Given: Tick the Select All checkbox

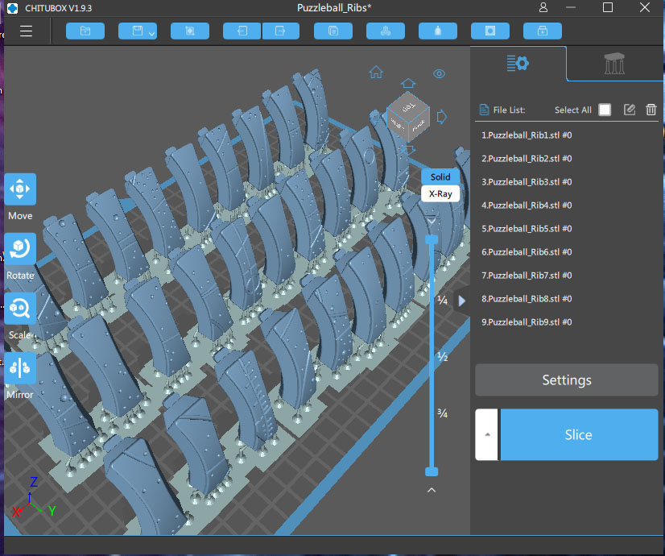Looking at the screenshot, I should point(605,110).
